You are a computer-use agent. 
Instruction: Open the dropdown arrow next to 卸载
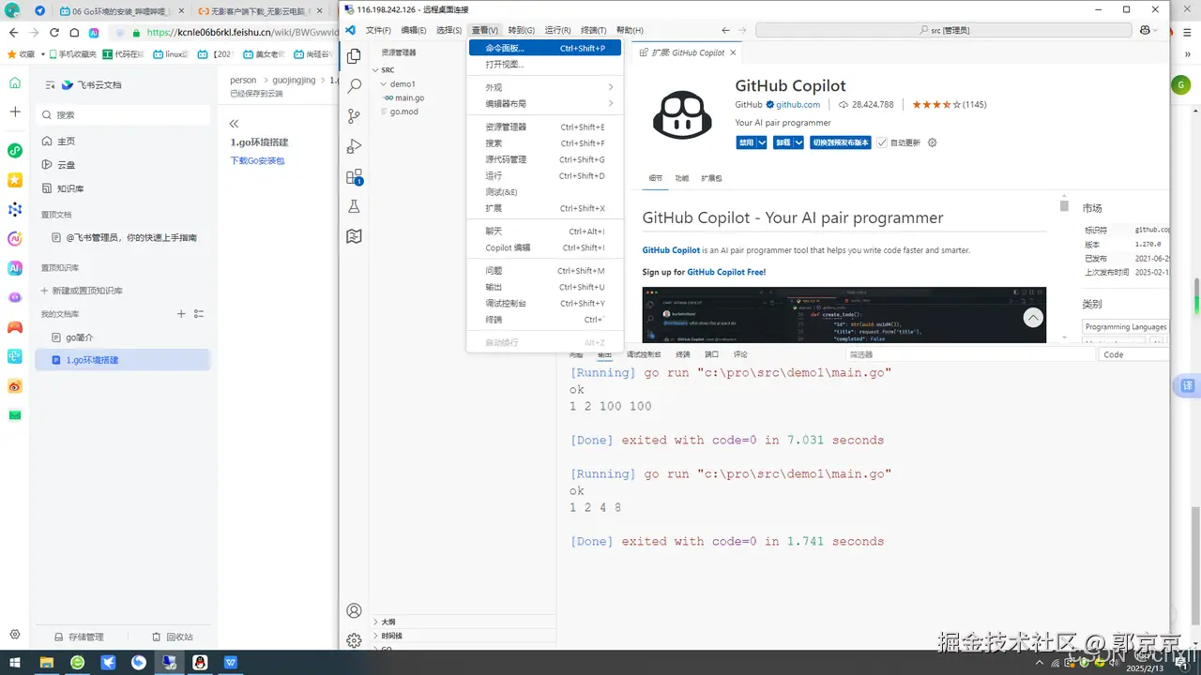[x=798, y=142]
